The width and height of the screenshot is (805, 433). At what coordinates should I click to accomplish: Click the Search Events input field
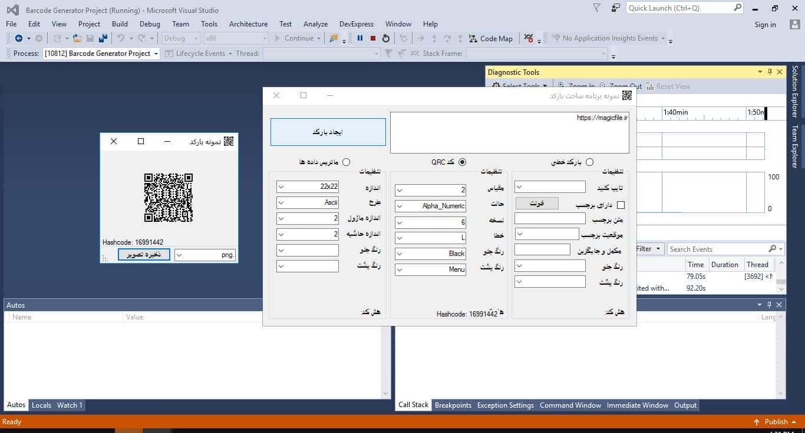pos(717,249)
